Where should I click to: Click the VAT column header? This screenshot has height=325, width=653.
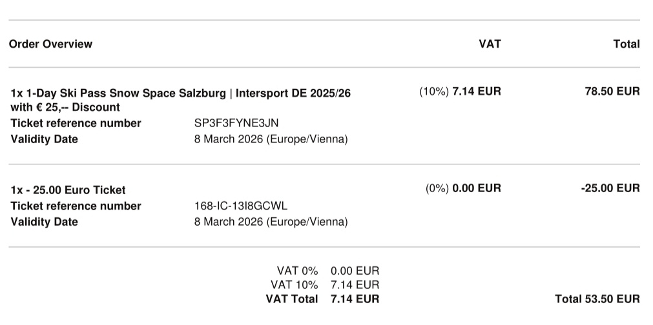point(490,44)
